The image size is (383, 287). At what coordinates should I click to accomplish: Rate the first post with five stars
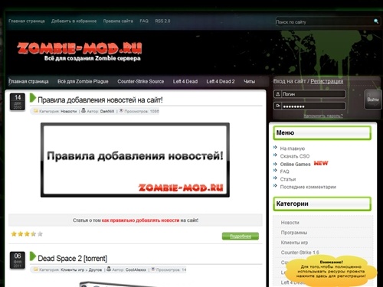pos(40,234)
